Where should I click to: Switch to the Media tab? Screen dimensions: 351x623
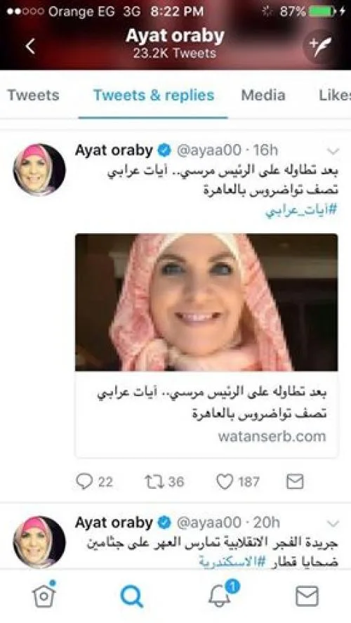pos(263,96)
